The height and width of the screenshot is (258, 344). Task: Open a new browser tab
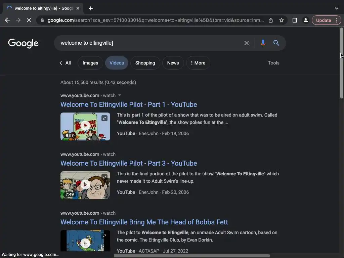(91, 8)
